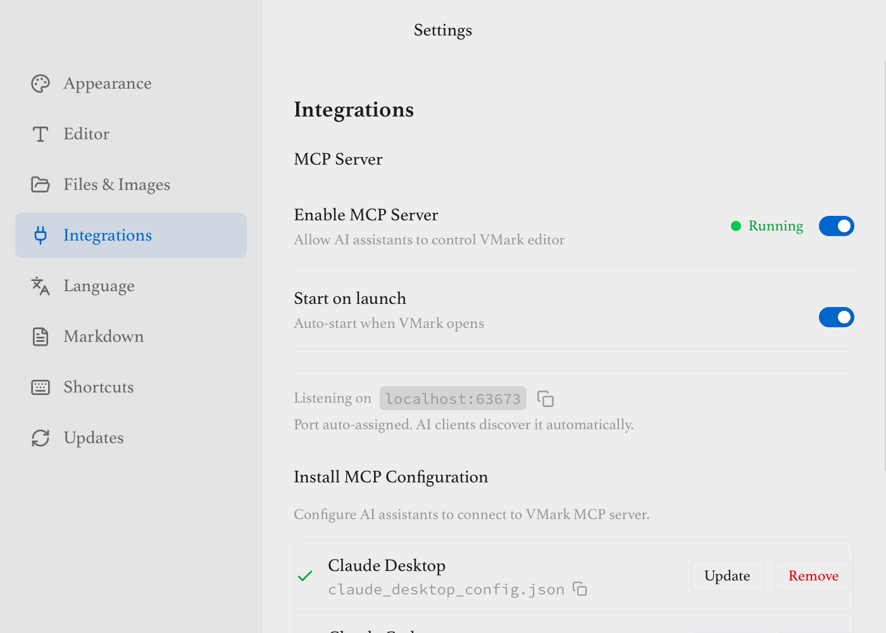
Task: Click the Claude Desktop checkmark
Action: click(306, 576)
